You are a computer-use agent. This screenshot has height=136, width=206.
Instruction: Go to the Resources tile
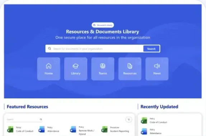coord(130,69)
